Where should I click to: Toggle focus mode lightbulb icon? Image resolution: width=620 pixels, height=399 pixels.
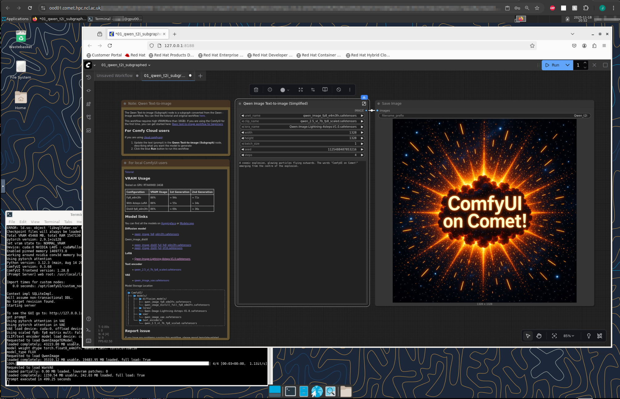click(589, 336)
